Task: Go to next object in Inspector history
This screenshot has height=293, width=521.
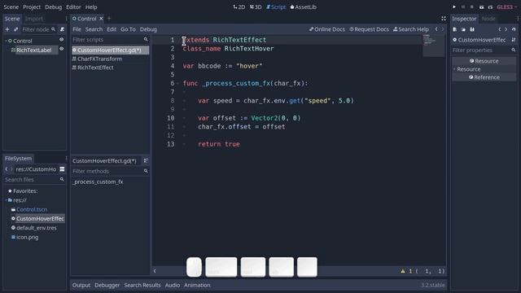Action: [506, 29]
